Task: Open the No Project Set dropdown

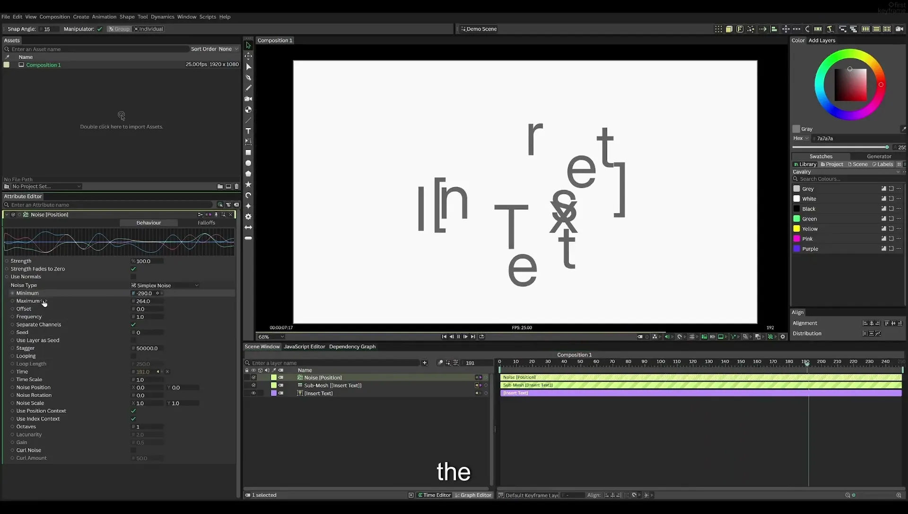Action: tap(46, 187)
